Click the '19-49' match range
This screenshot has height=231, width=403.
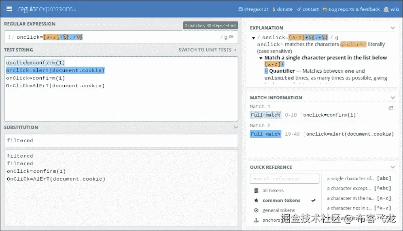(292, 134)
